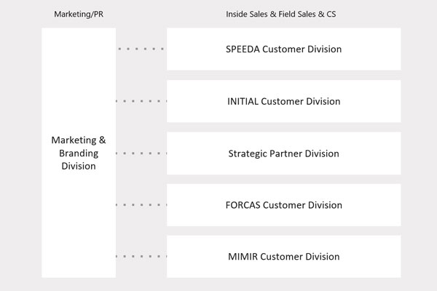Viewport: 437px width, 291px height.
Task: Click the word 'SPEEDA'
Action: pos(243,49)
